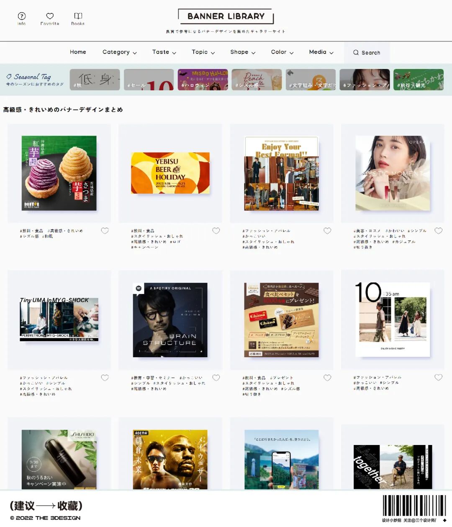Go to the Home menu item
This screenshot has height=527, width=452.
[78, 52]
